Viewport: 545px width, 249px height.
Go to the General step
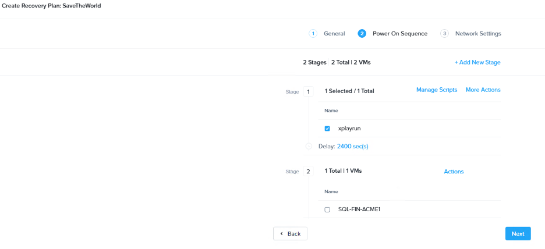click(334, 34)
